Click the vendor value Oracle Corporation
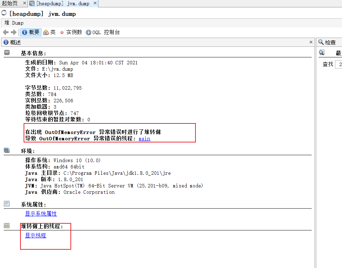The width and height of the screenshot is (342, 268). pyautogui.click(x=89, y=192)
